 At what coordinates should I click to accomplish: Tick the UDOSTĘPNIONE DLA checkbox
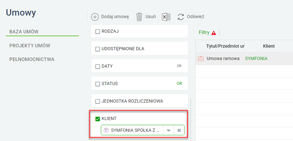pos(98,49)
